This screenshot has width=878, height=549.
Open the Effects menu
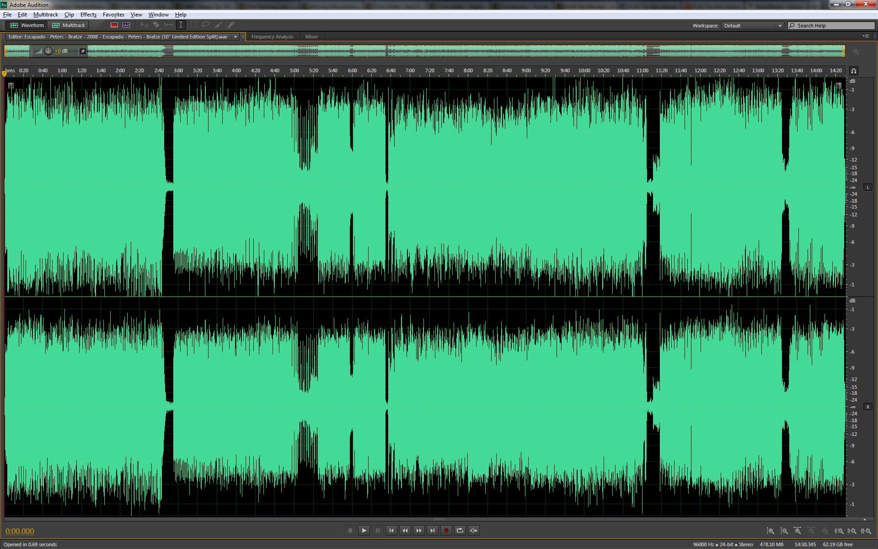pos(88,15)
